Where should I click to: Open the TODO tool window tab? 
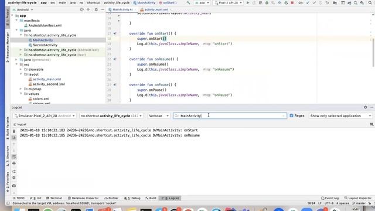(18, 198)
